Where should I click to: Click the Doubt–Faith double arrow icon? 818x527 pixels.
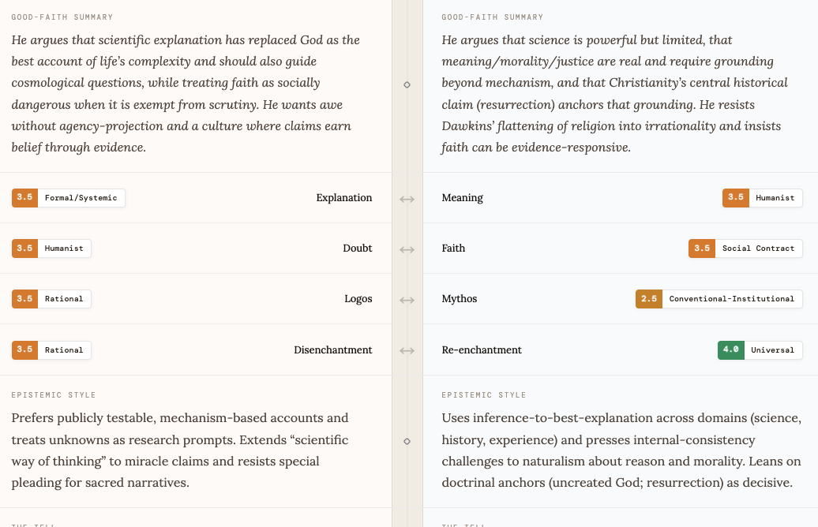pyautogui.click(x=407, y=249)
